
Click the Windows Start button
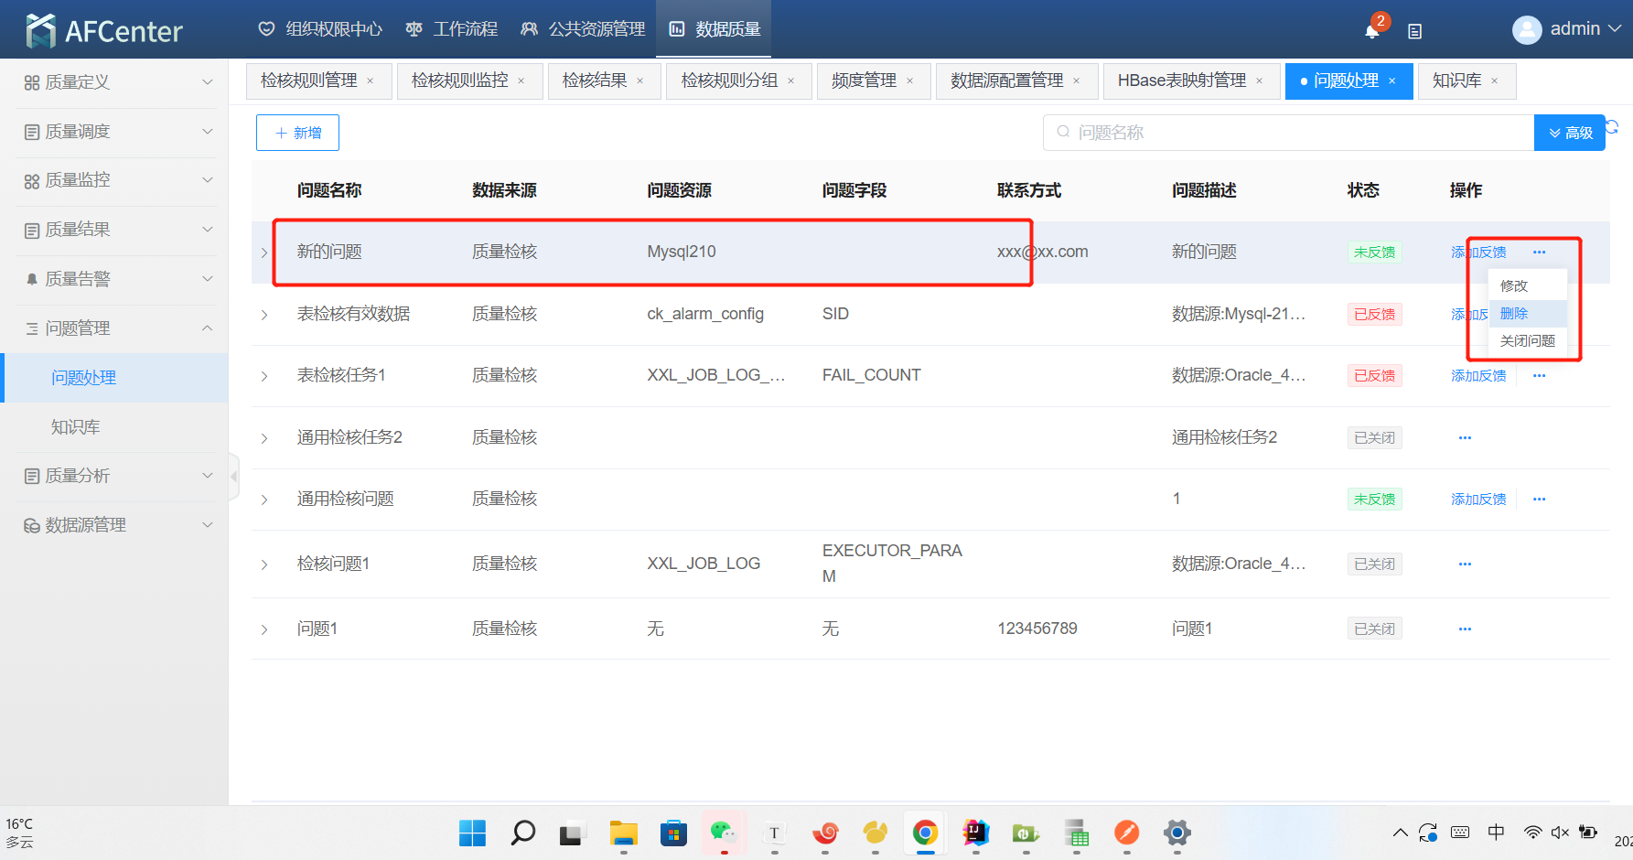(x=472, y=833)
